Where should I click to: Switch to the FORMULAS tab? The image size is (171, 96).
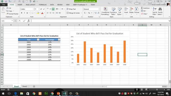(43, 5)
